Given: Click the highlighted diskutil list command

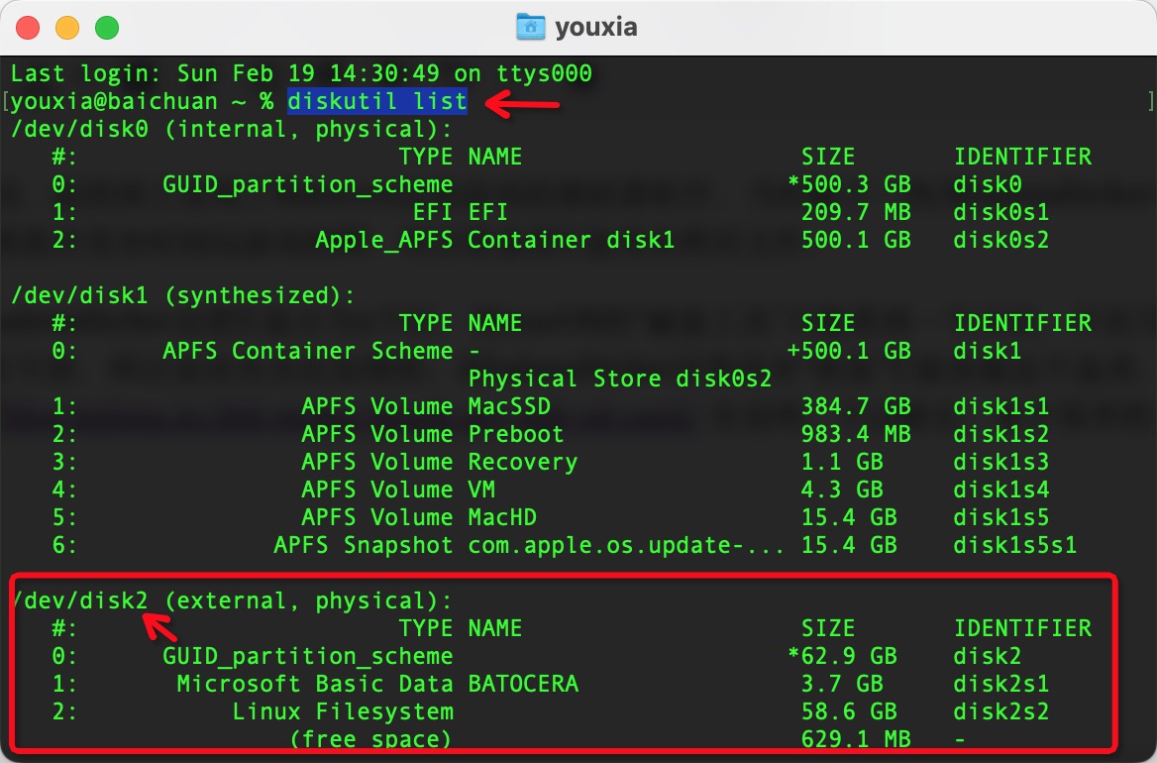Looking at the screenshot, I should 376,102.
